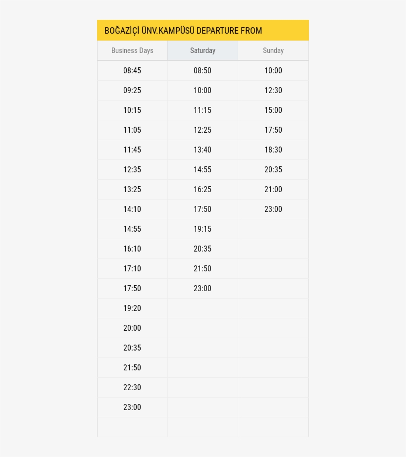Switch to the Business Days tab
406x457 pixels.
[x=132, y=51]
